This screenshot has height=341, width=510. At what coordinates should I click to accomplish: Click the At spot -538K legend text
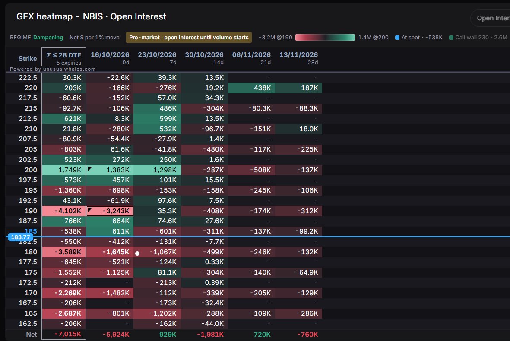(422, 38)
